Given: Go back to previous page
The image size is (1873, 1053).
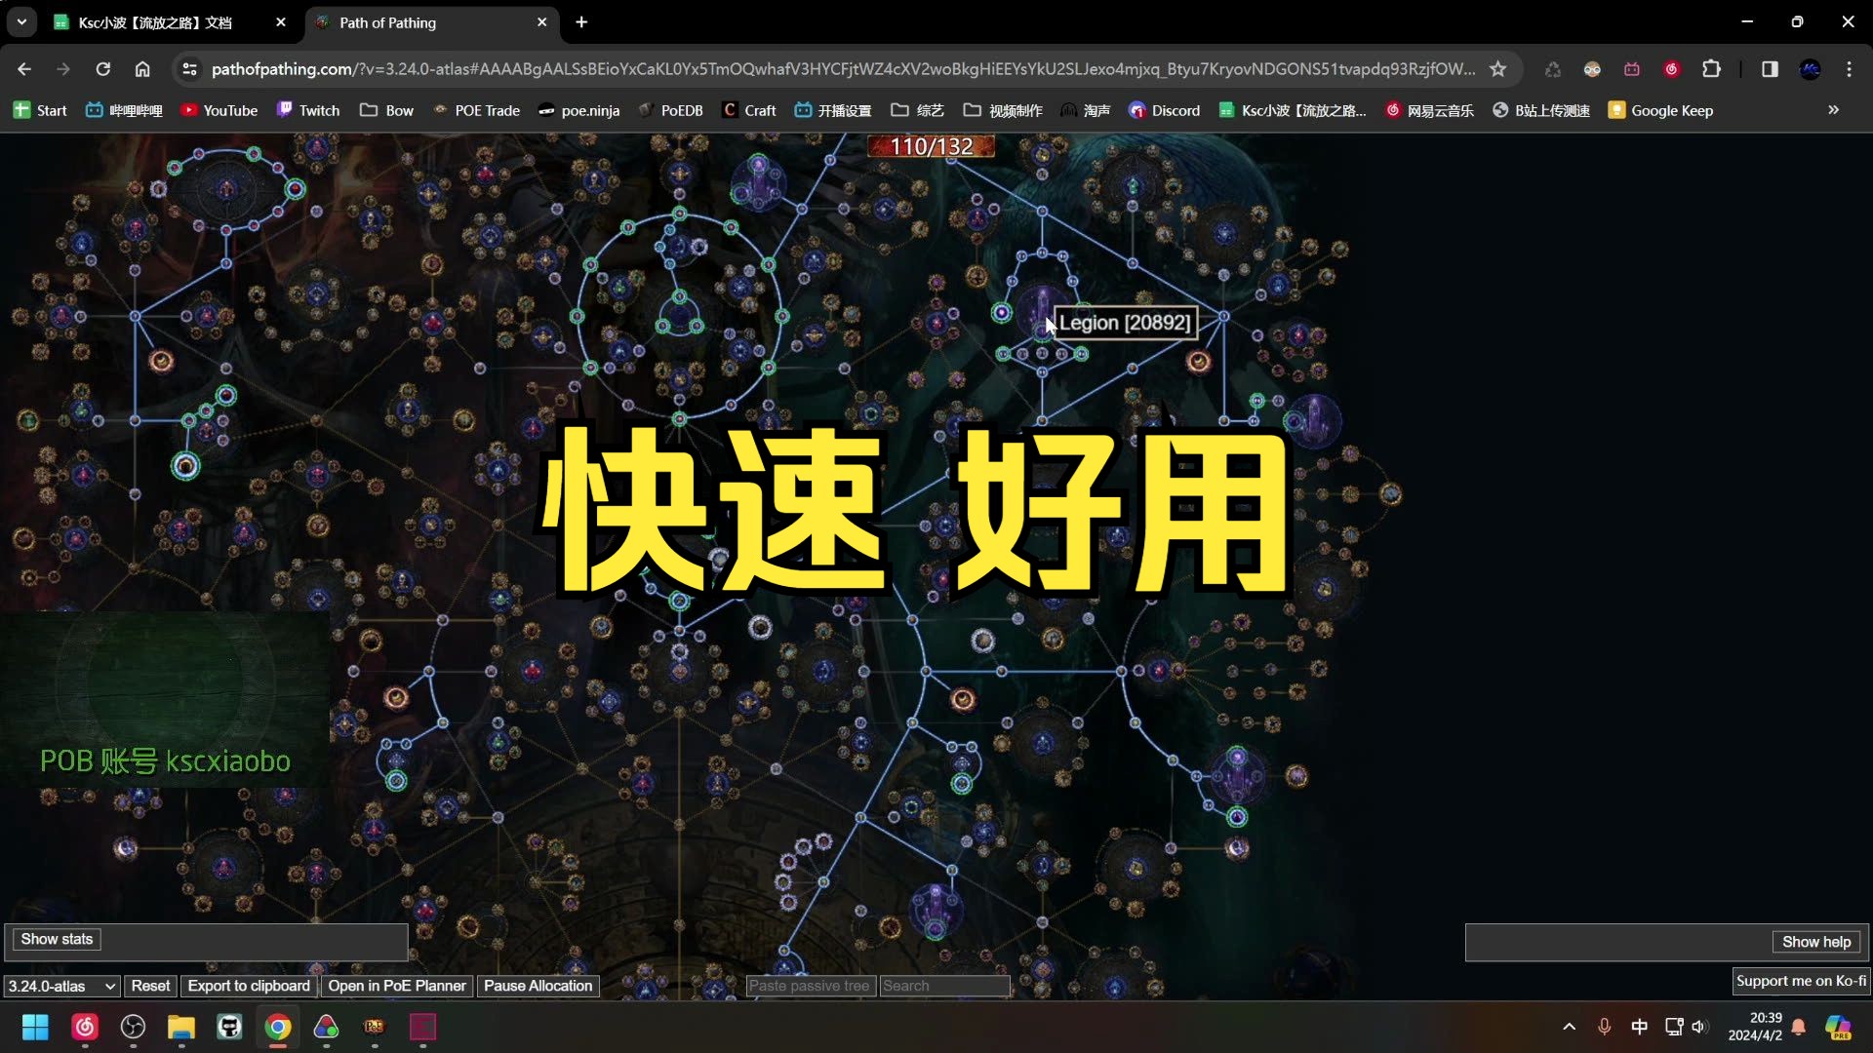Looking at the screenshot, I should [x=24, y=69].
